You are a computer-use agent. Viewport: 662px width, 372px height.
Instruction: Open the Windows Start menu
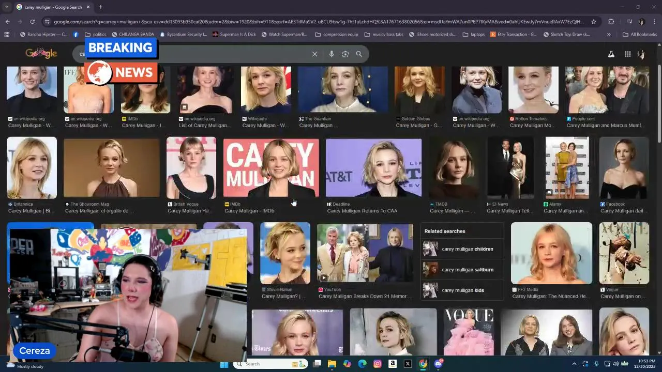click(x=224, y=364)
